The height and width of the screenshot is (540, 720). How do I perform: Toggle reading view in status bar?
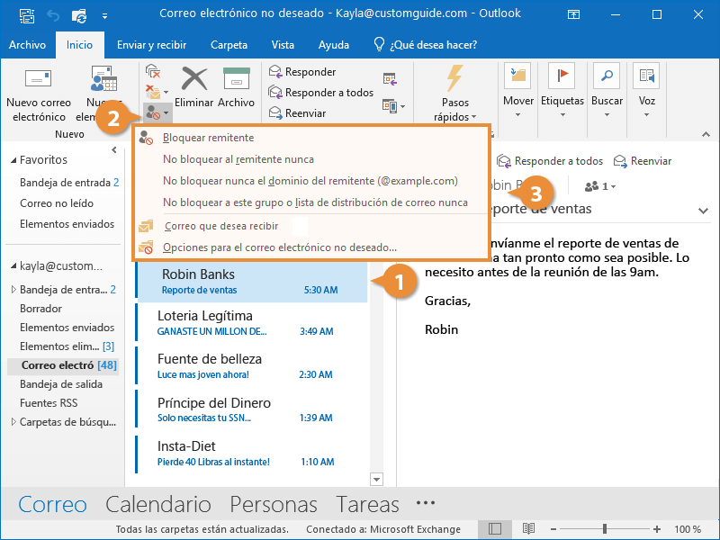pos(529,529)
